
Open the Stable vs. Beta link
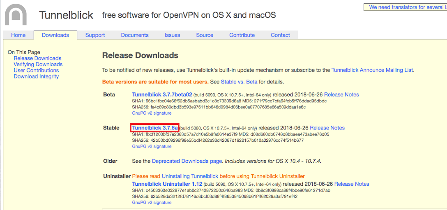click(x=239, y=82)
